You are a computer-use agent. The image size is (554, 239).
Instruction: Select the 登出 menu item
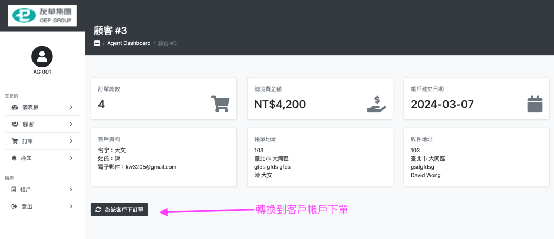pos(27,206)
